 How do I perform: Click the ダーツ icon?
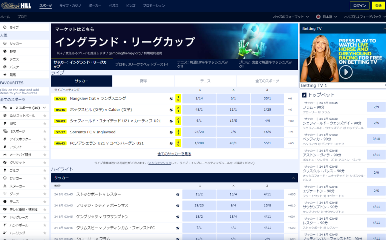click(x=5, y=194)
